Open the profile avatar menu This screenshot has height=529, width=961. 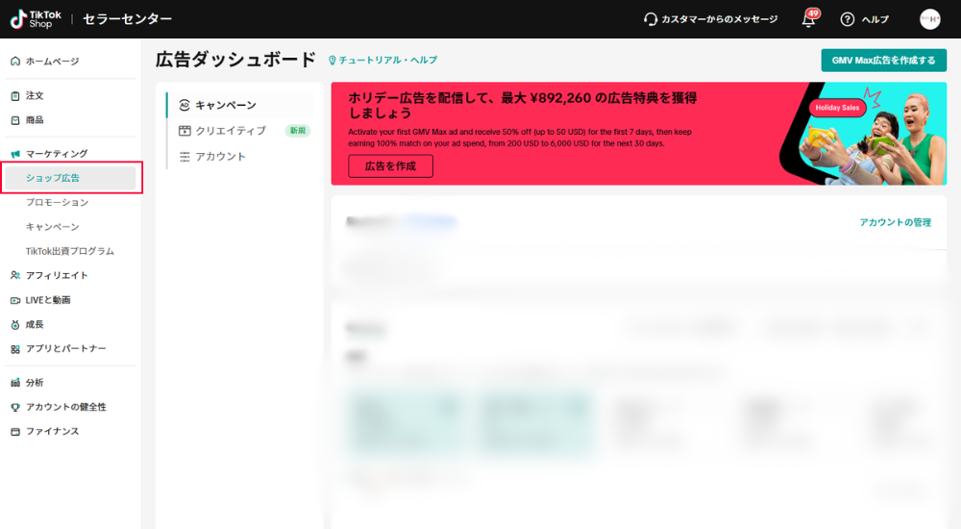coord(929,19)
